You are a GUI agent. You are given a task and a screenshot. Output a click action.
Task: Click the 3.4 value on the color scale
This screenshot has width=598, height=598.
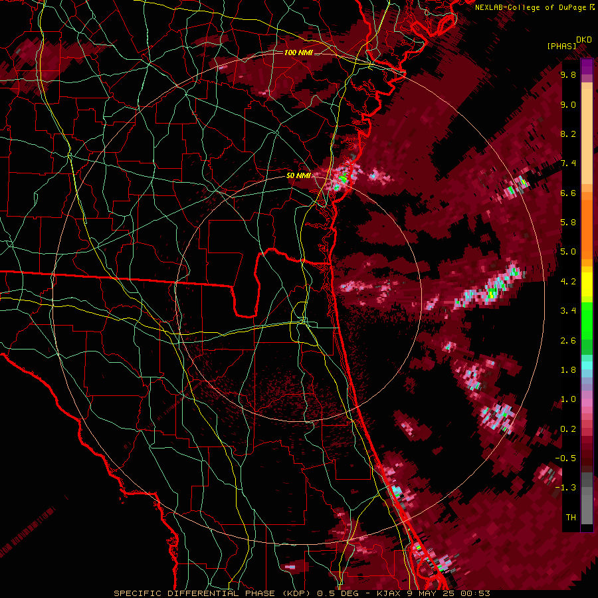(x=568, y=311)
